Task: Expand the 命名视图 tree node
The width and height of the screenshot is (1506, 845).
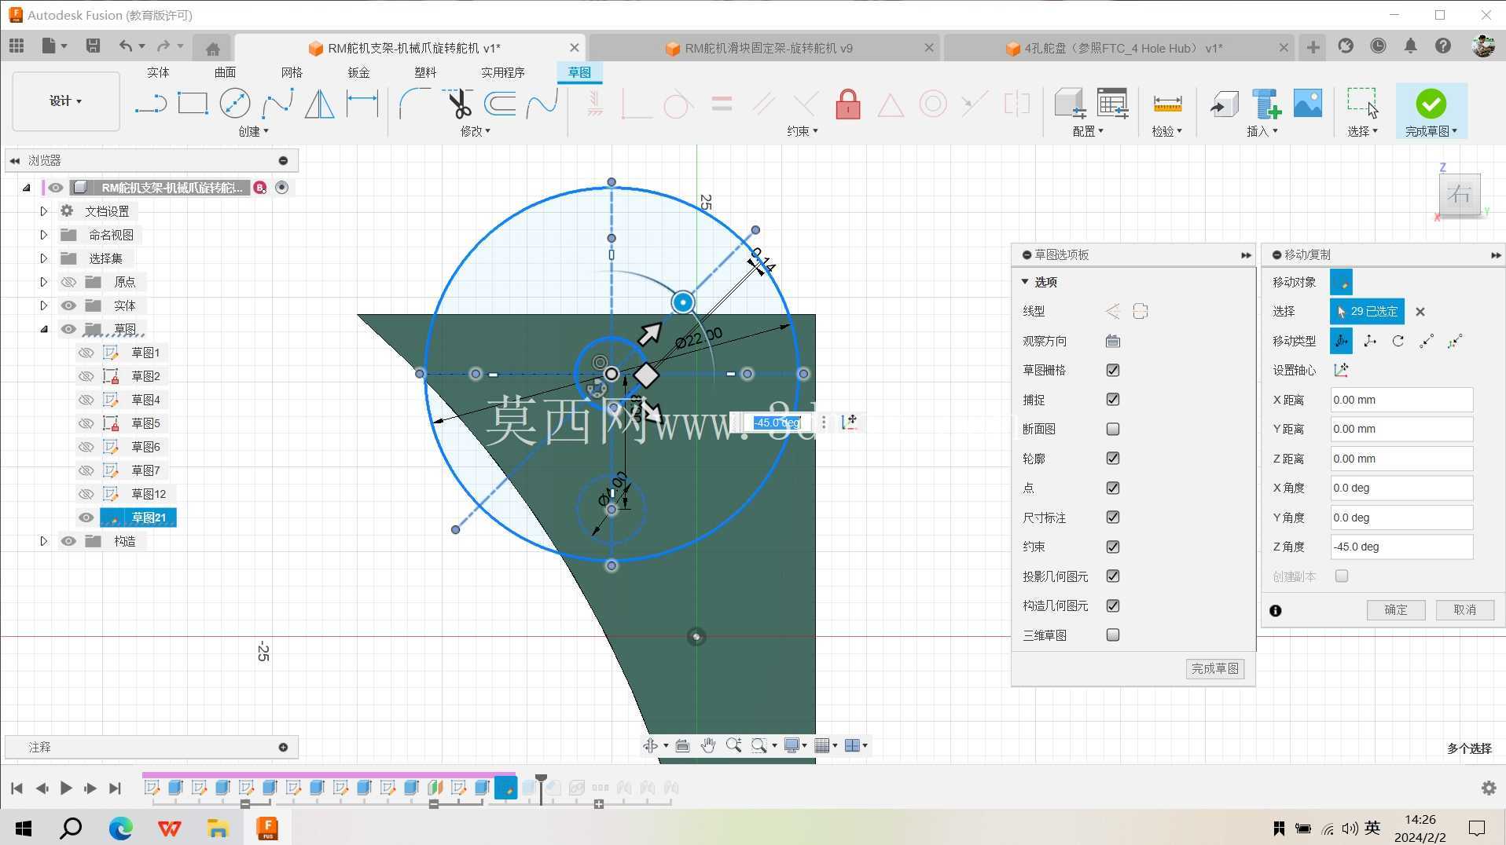Action: [x=43, y=235]
